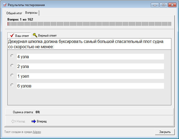Click the question text about дежурная шлюпка
Image resolution: width=179 pixels, height=139 pixels.
(x=86, y=44)
